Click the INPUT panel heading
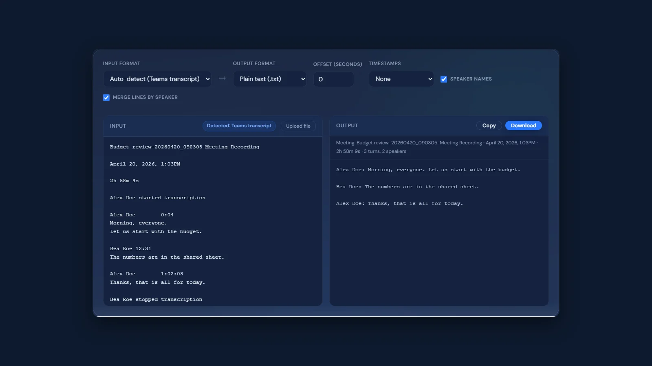Image resolution: width=652 pixels, height=366 pixels. (x=118, y=126)
